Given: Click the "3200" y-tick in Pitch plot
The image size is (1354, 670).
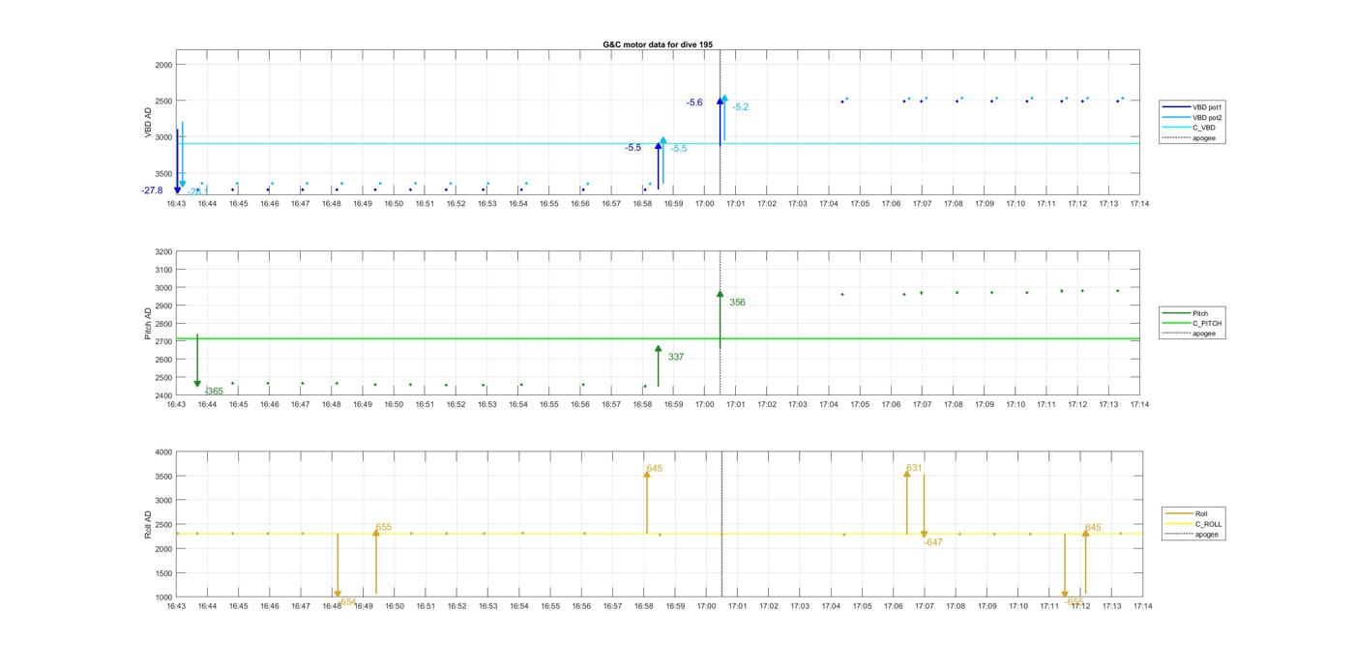Looking at the screenshot, I should (163, 251).
